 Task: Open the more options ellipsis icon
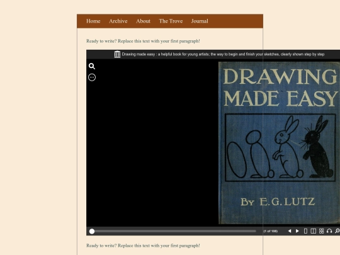[x=92, y=77]
